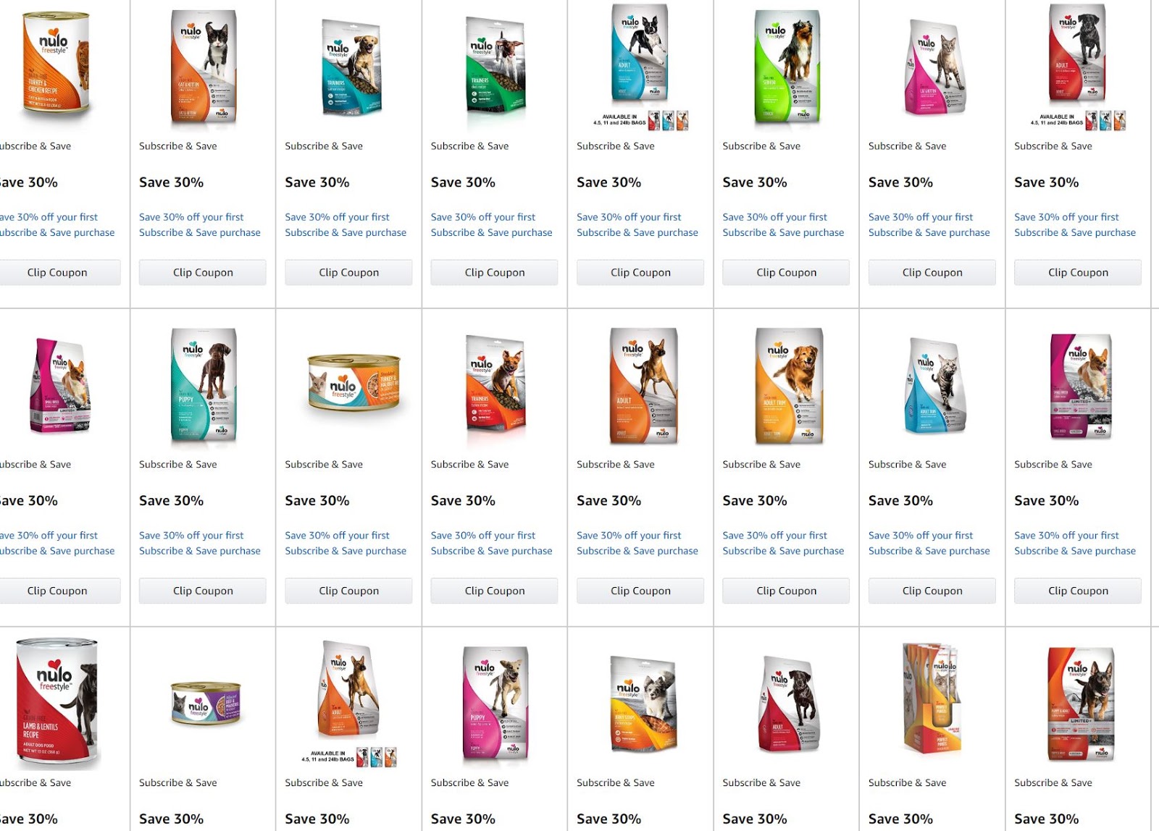View the blue Adult Trim cat food bag

tap(934, 386)
